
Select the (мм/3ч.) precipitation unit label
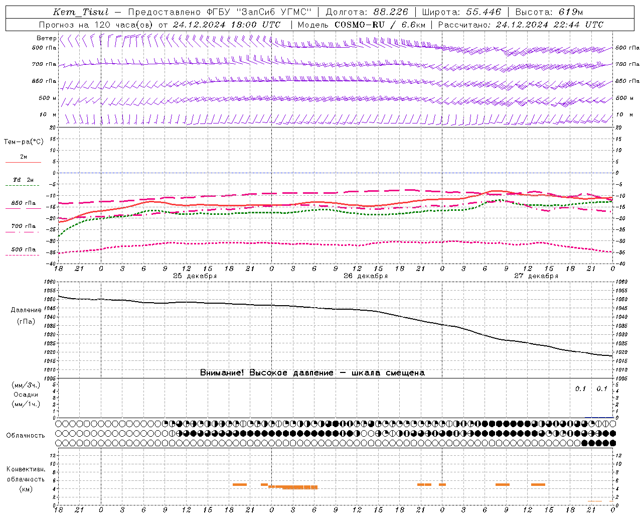coord(26,385)
